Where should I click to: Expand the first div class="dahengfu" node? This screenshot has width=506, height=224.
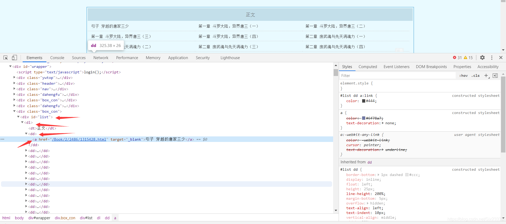pos(14,94)
